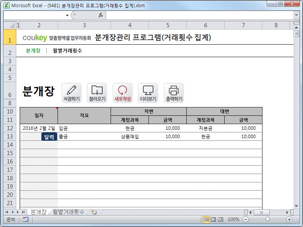Expand the formula bar chevron
The image size is (303, 227).
[297, 15]
